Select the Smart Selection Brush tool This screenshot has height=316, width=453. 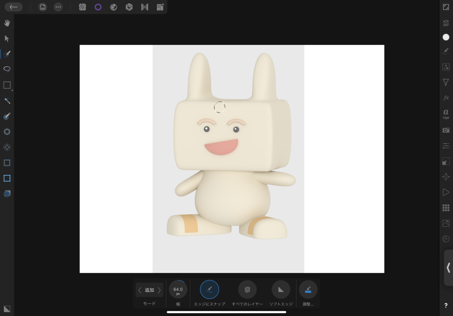pyautogui.click(x=7, y=54)
